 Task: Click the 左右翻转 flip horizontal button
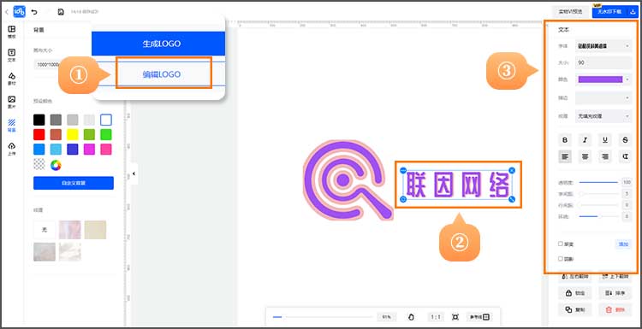(x=574, y=277)
